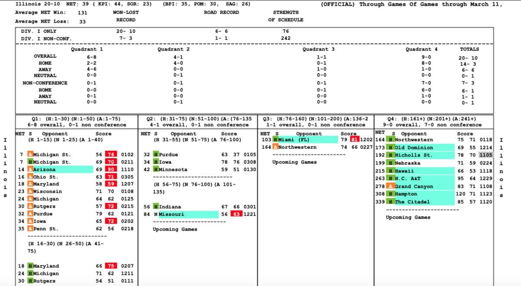Select the "Grand Canyon" opponent entry

pos(424,186)
